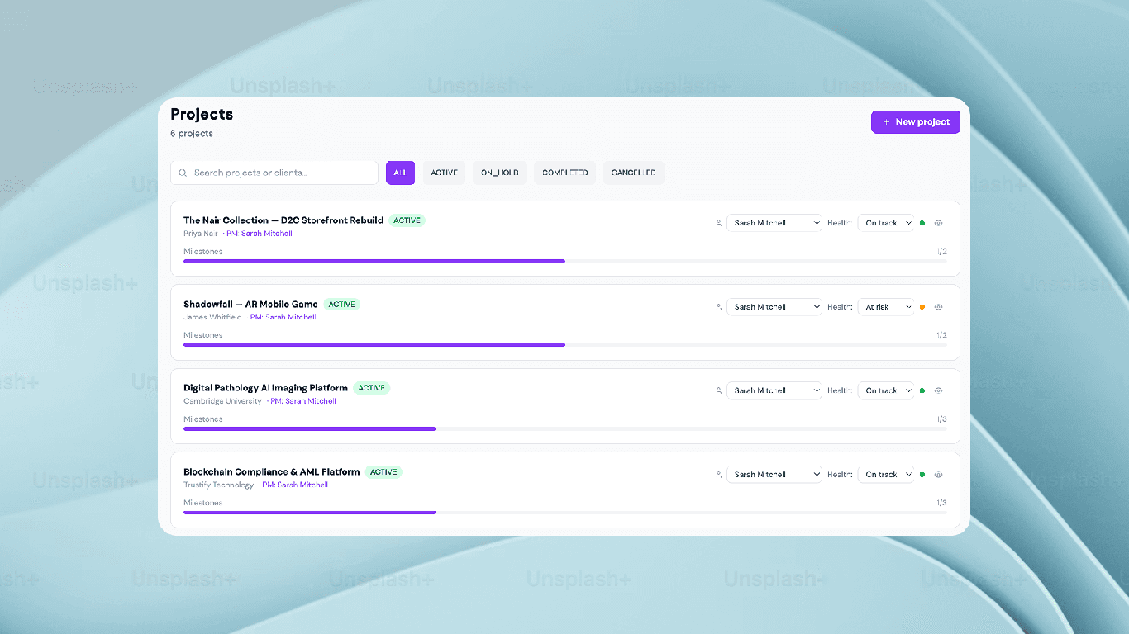The image size is (1129, 634).
Task: Open the Health dropdown for The Nair Collection
Action: click(886, 223)
